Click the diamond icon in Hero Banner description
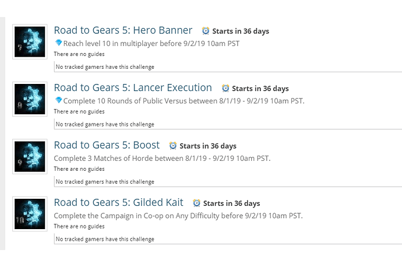This screenshot has height=267, width=402. click(x=58, y=43)
